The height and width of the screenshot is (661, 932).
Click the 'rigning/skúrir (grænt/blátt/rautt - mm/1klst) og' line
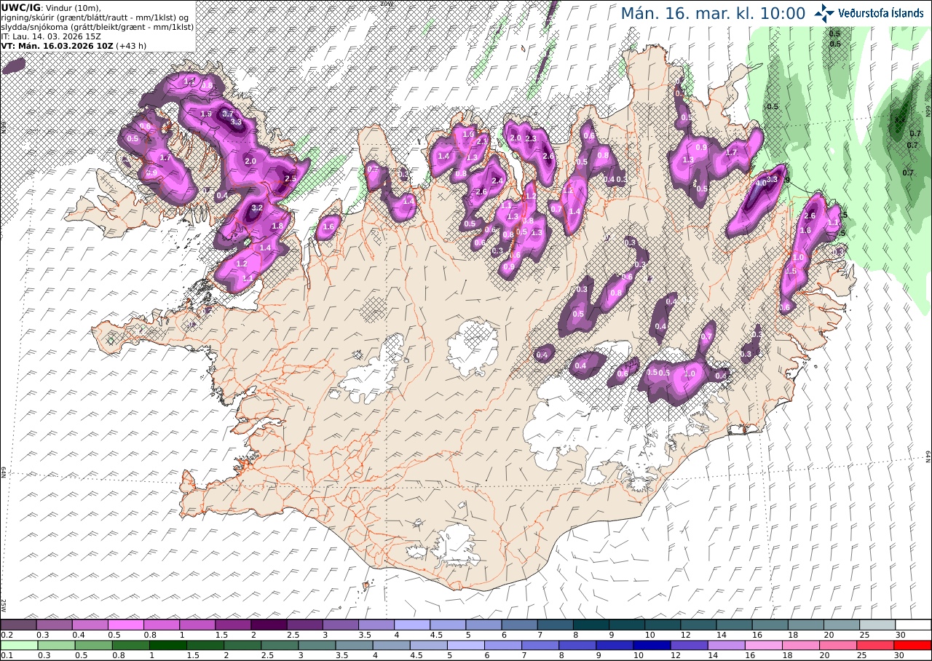(95, 17)
